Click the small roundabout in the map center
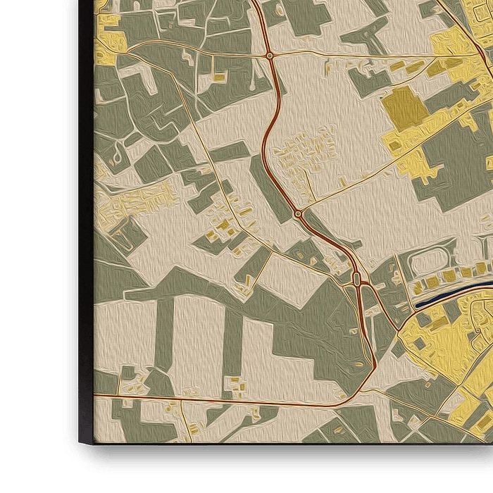This screenshot has height=493, width=493. (299, 213)
